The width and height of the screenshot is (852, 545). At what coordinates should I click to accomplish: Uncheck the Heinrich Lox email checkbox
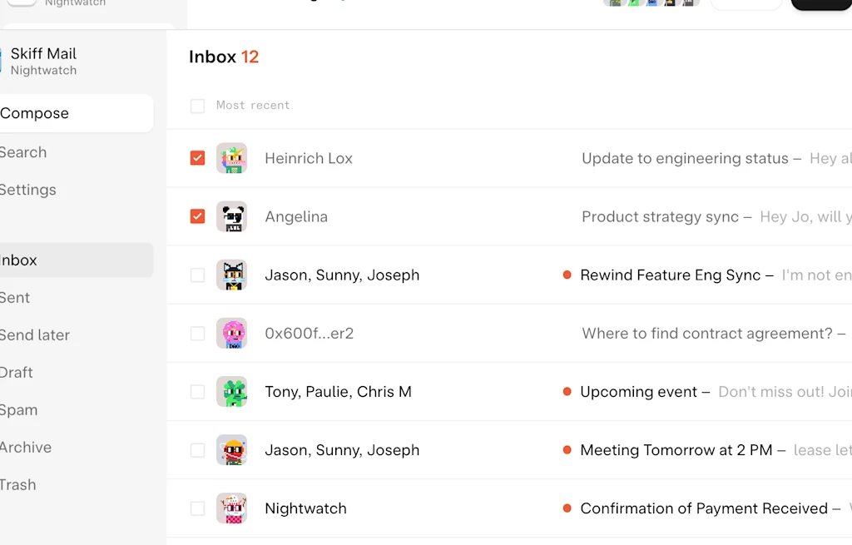tap(197, 158)
